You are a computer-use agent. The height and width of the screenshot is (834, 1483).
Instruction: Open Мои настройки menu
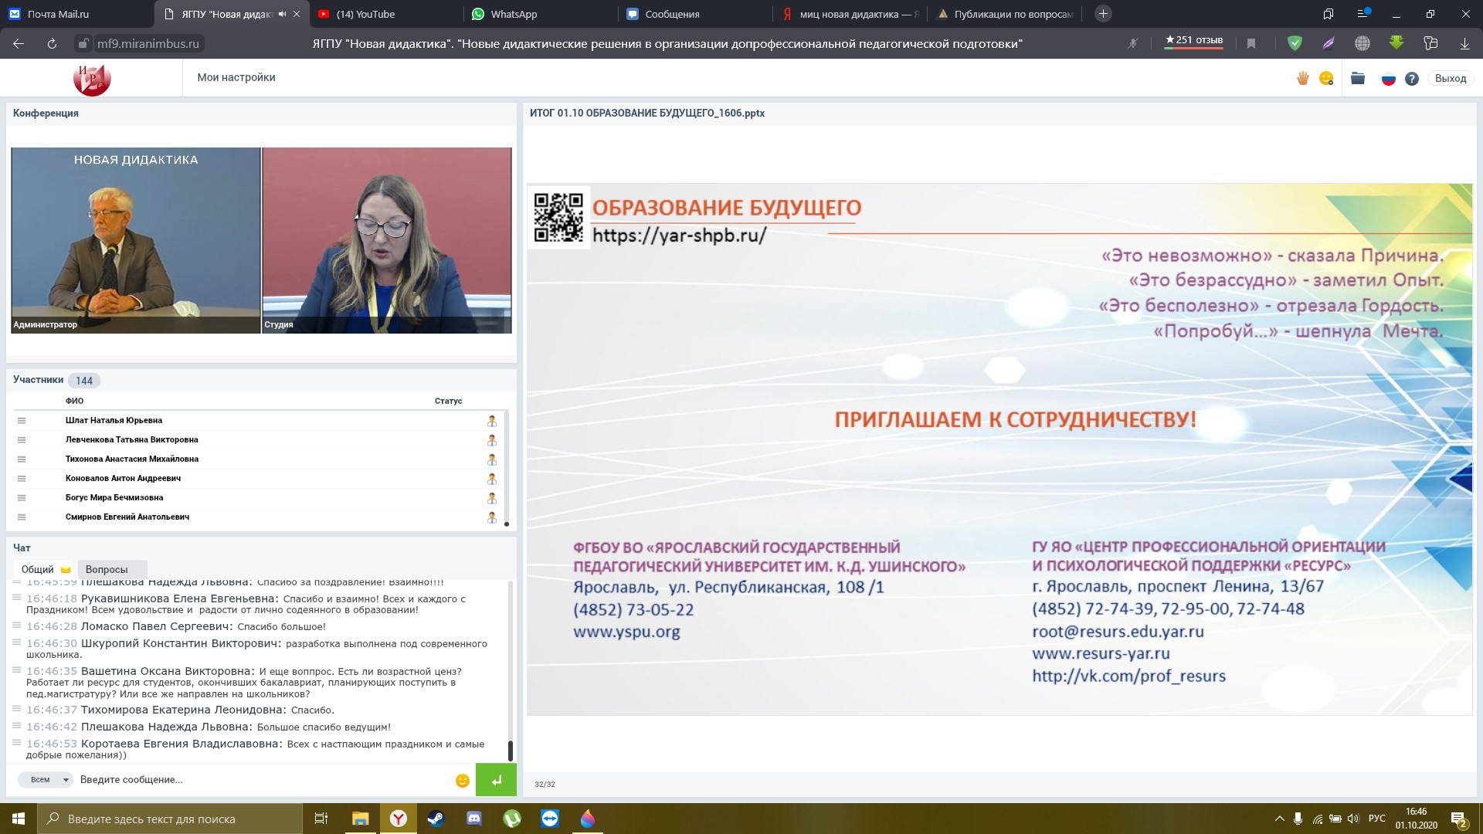click(x=236, y=77)
